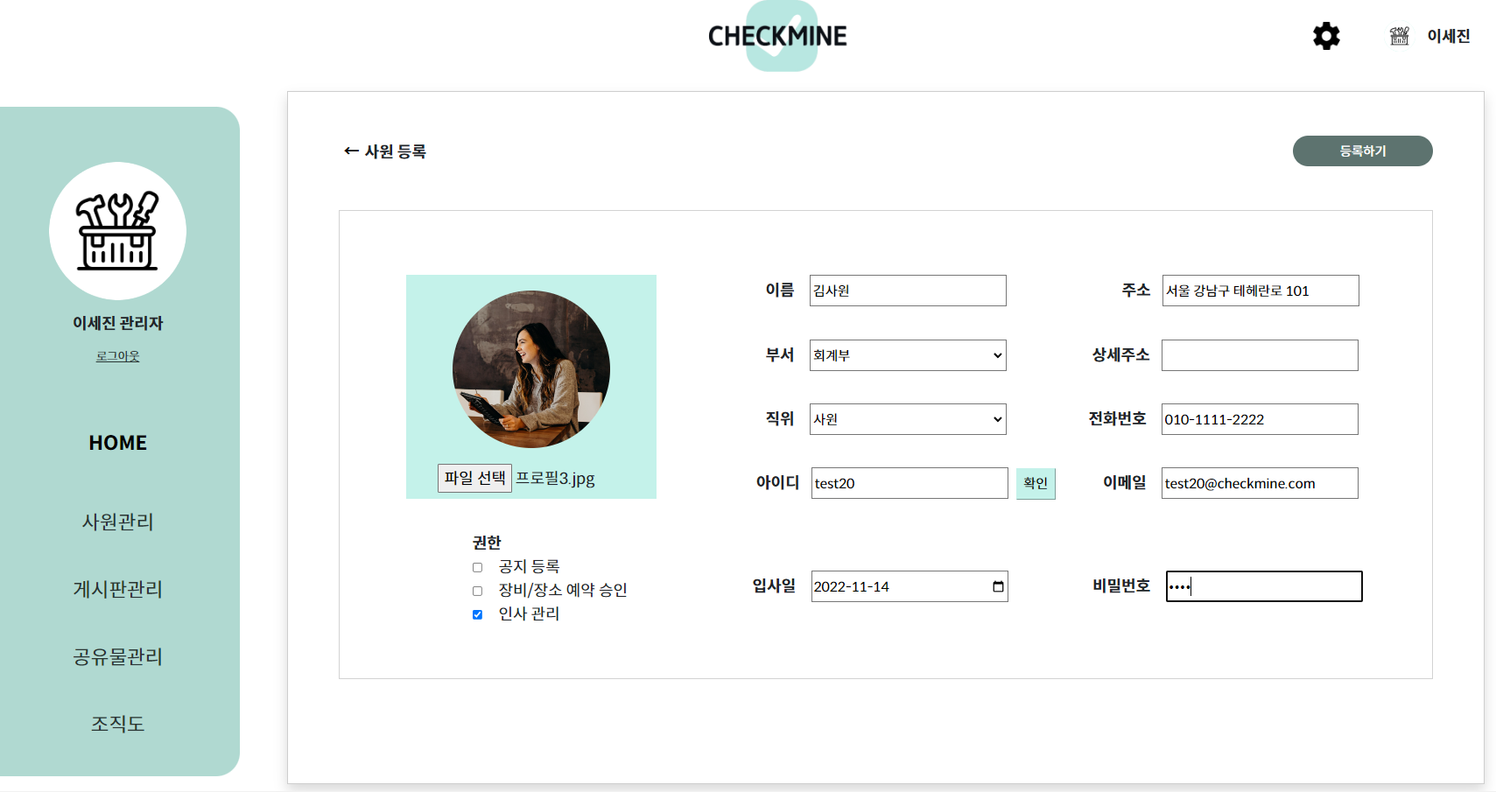Open the calendar picker on the 입사일 field
Screen dimensions: 1496x792
pyautogui.click(x=997, y=586)
